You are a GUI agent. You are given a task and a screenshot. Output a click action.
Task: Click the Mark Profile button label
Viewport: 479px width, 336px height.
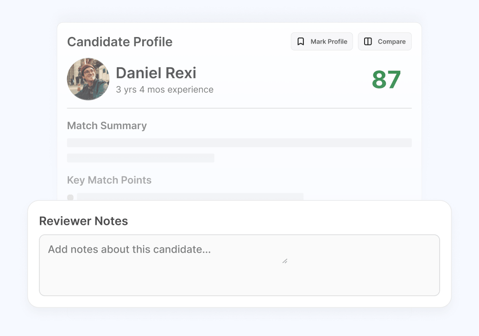click(x=329, y=42)
